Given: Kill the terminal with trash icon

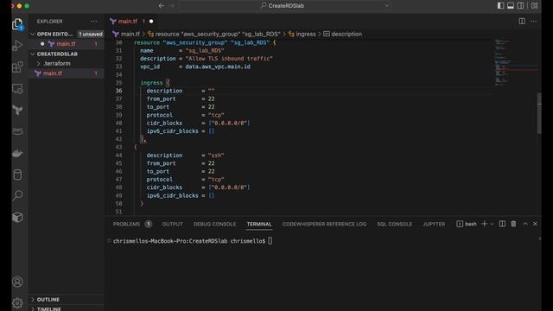Looking at the screenshot, I should point(513,224).
